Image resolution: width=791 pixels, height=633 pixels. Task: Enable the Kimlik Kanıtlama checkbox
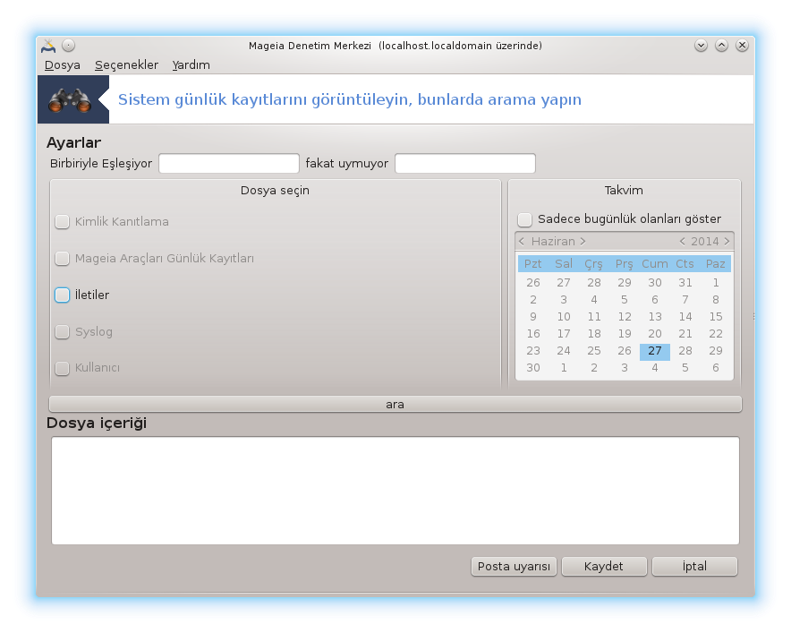(x=62, y=222)
